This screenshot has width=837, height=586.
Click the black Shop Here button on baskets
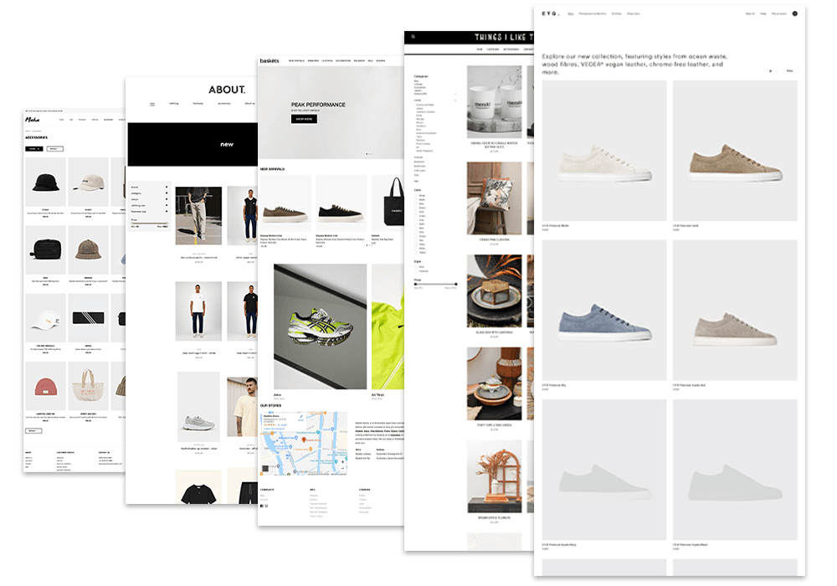(x=305, y=119)
